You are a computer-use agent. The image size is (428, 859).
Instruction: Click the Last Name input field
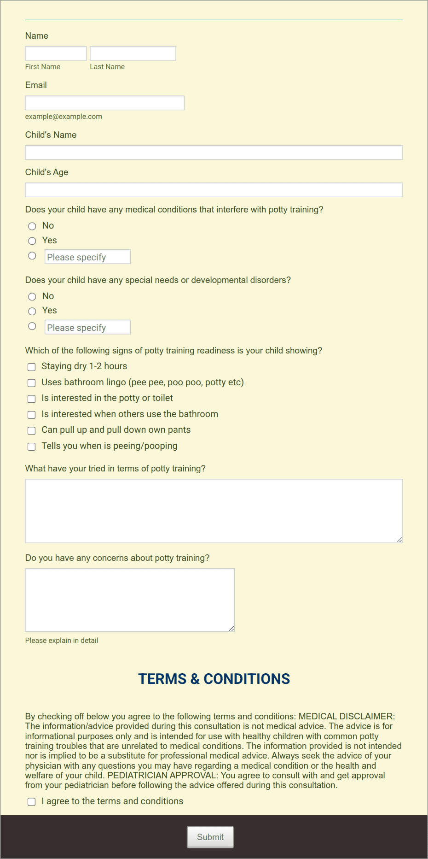click(133, 53)
